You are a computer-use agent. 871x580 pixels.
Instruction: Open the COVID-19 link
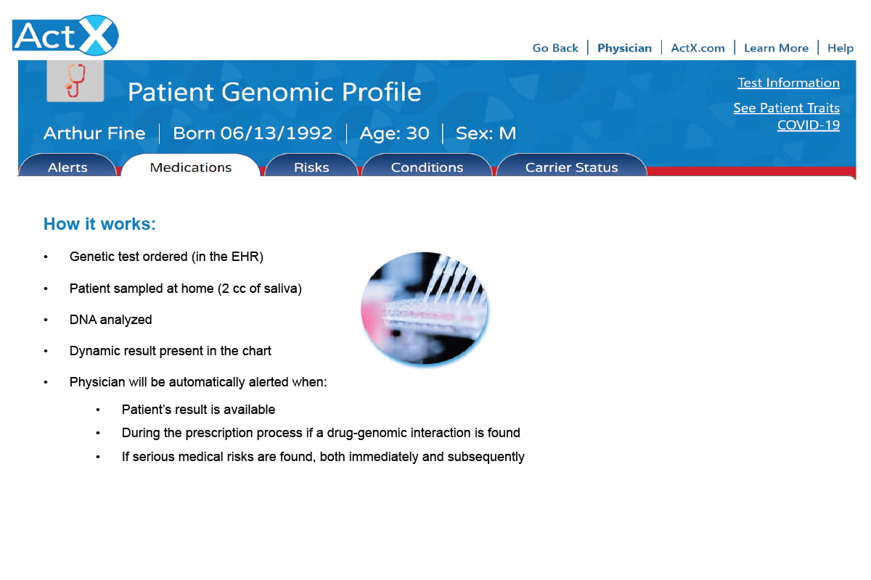tap(809, 125)
